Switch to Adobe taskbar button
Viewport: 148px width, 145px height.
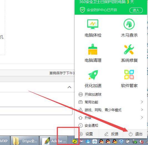tap(54, 141)
